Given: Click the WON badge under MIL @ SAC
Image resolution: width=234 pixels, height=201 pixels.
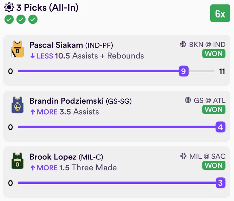Looking at the screenshot, I should (x=214, y=165).
